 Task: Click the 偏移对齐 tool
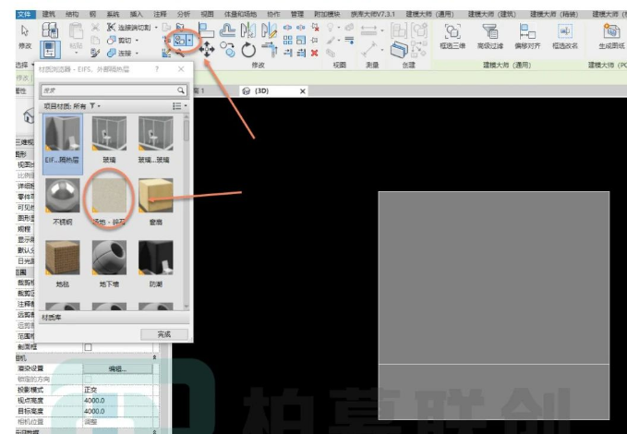click(527, 36)
